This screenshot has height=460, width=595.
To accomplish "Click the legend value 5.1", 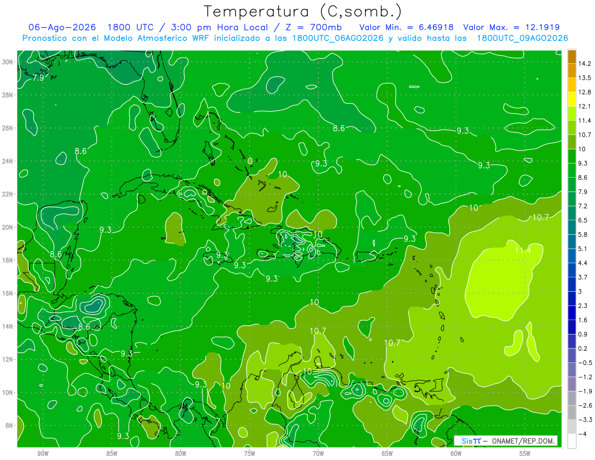I will click(583, 249).
